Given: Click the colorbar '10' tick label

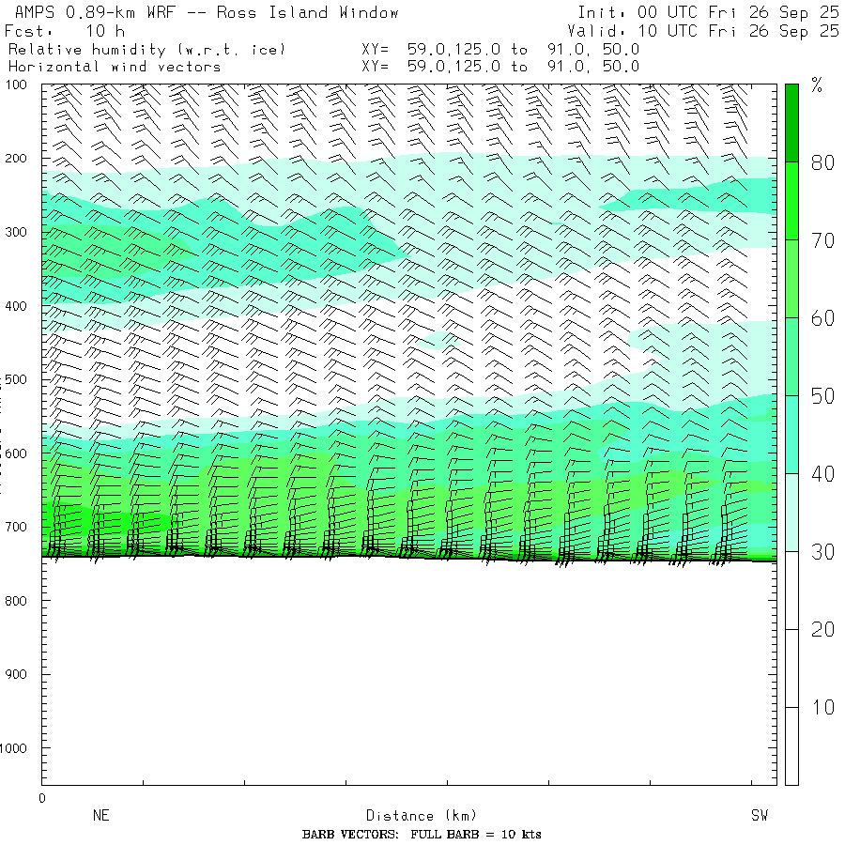Looking at the screenshot, I should click(822, 707).
